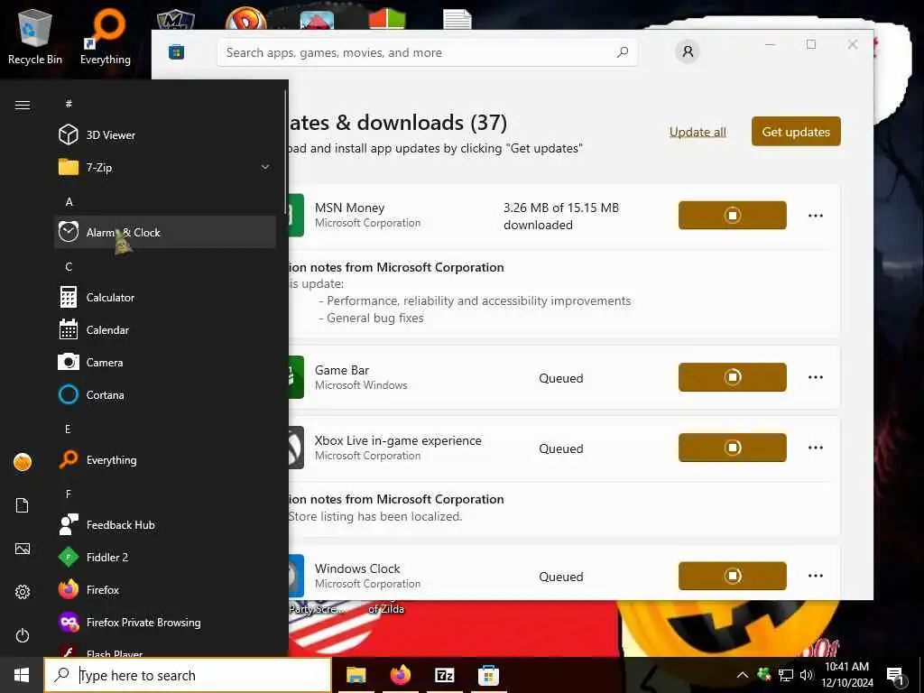Launch Everything in the Start menu list
The height and width of the screenshot is (693, 924).
[x=165, y=459]
